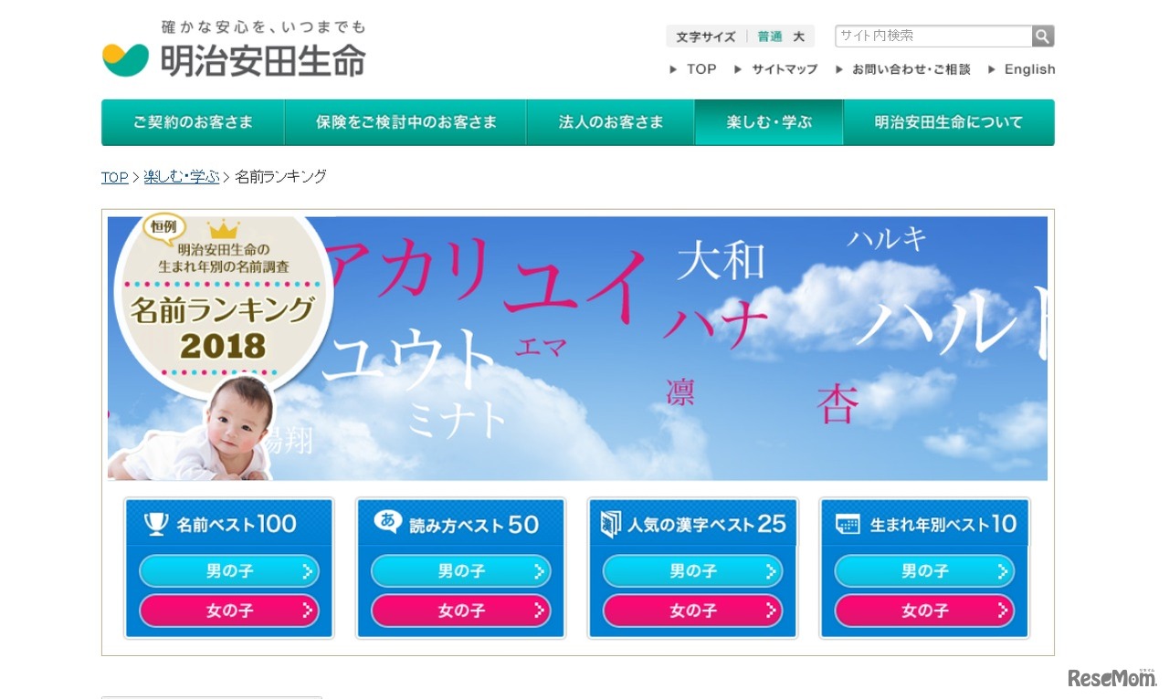Click the ReseMom watermark logo
Viewport: 1169px width, 699px height.
[x=1111, y=677]
